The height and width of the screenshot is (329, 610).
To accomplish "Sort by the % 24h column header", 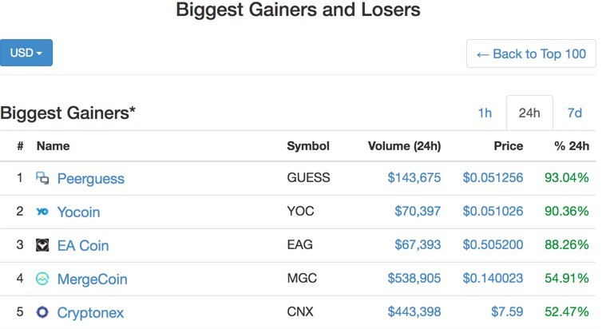I will click(572, 146).
